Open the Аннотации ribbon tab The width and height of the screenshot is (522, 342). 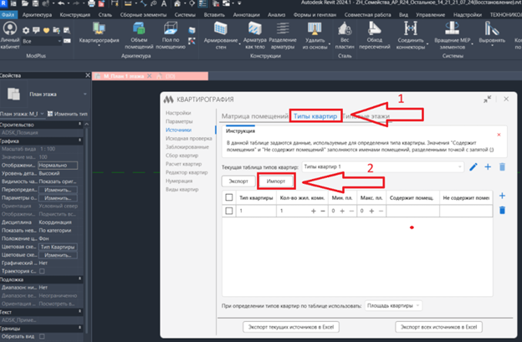tap(246, 15)
